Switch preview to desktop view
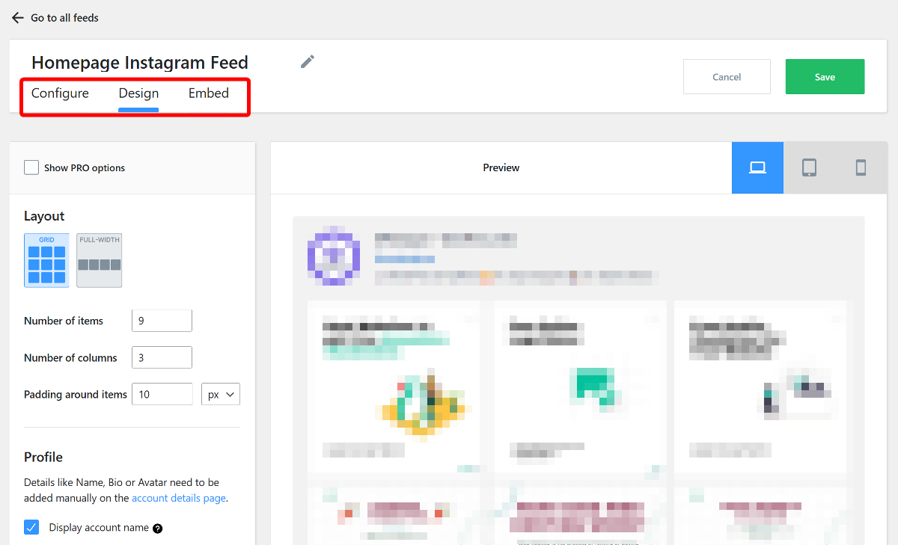 tap(757, 167)
